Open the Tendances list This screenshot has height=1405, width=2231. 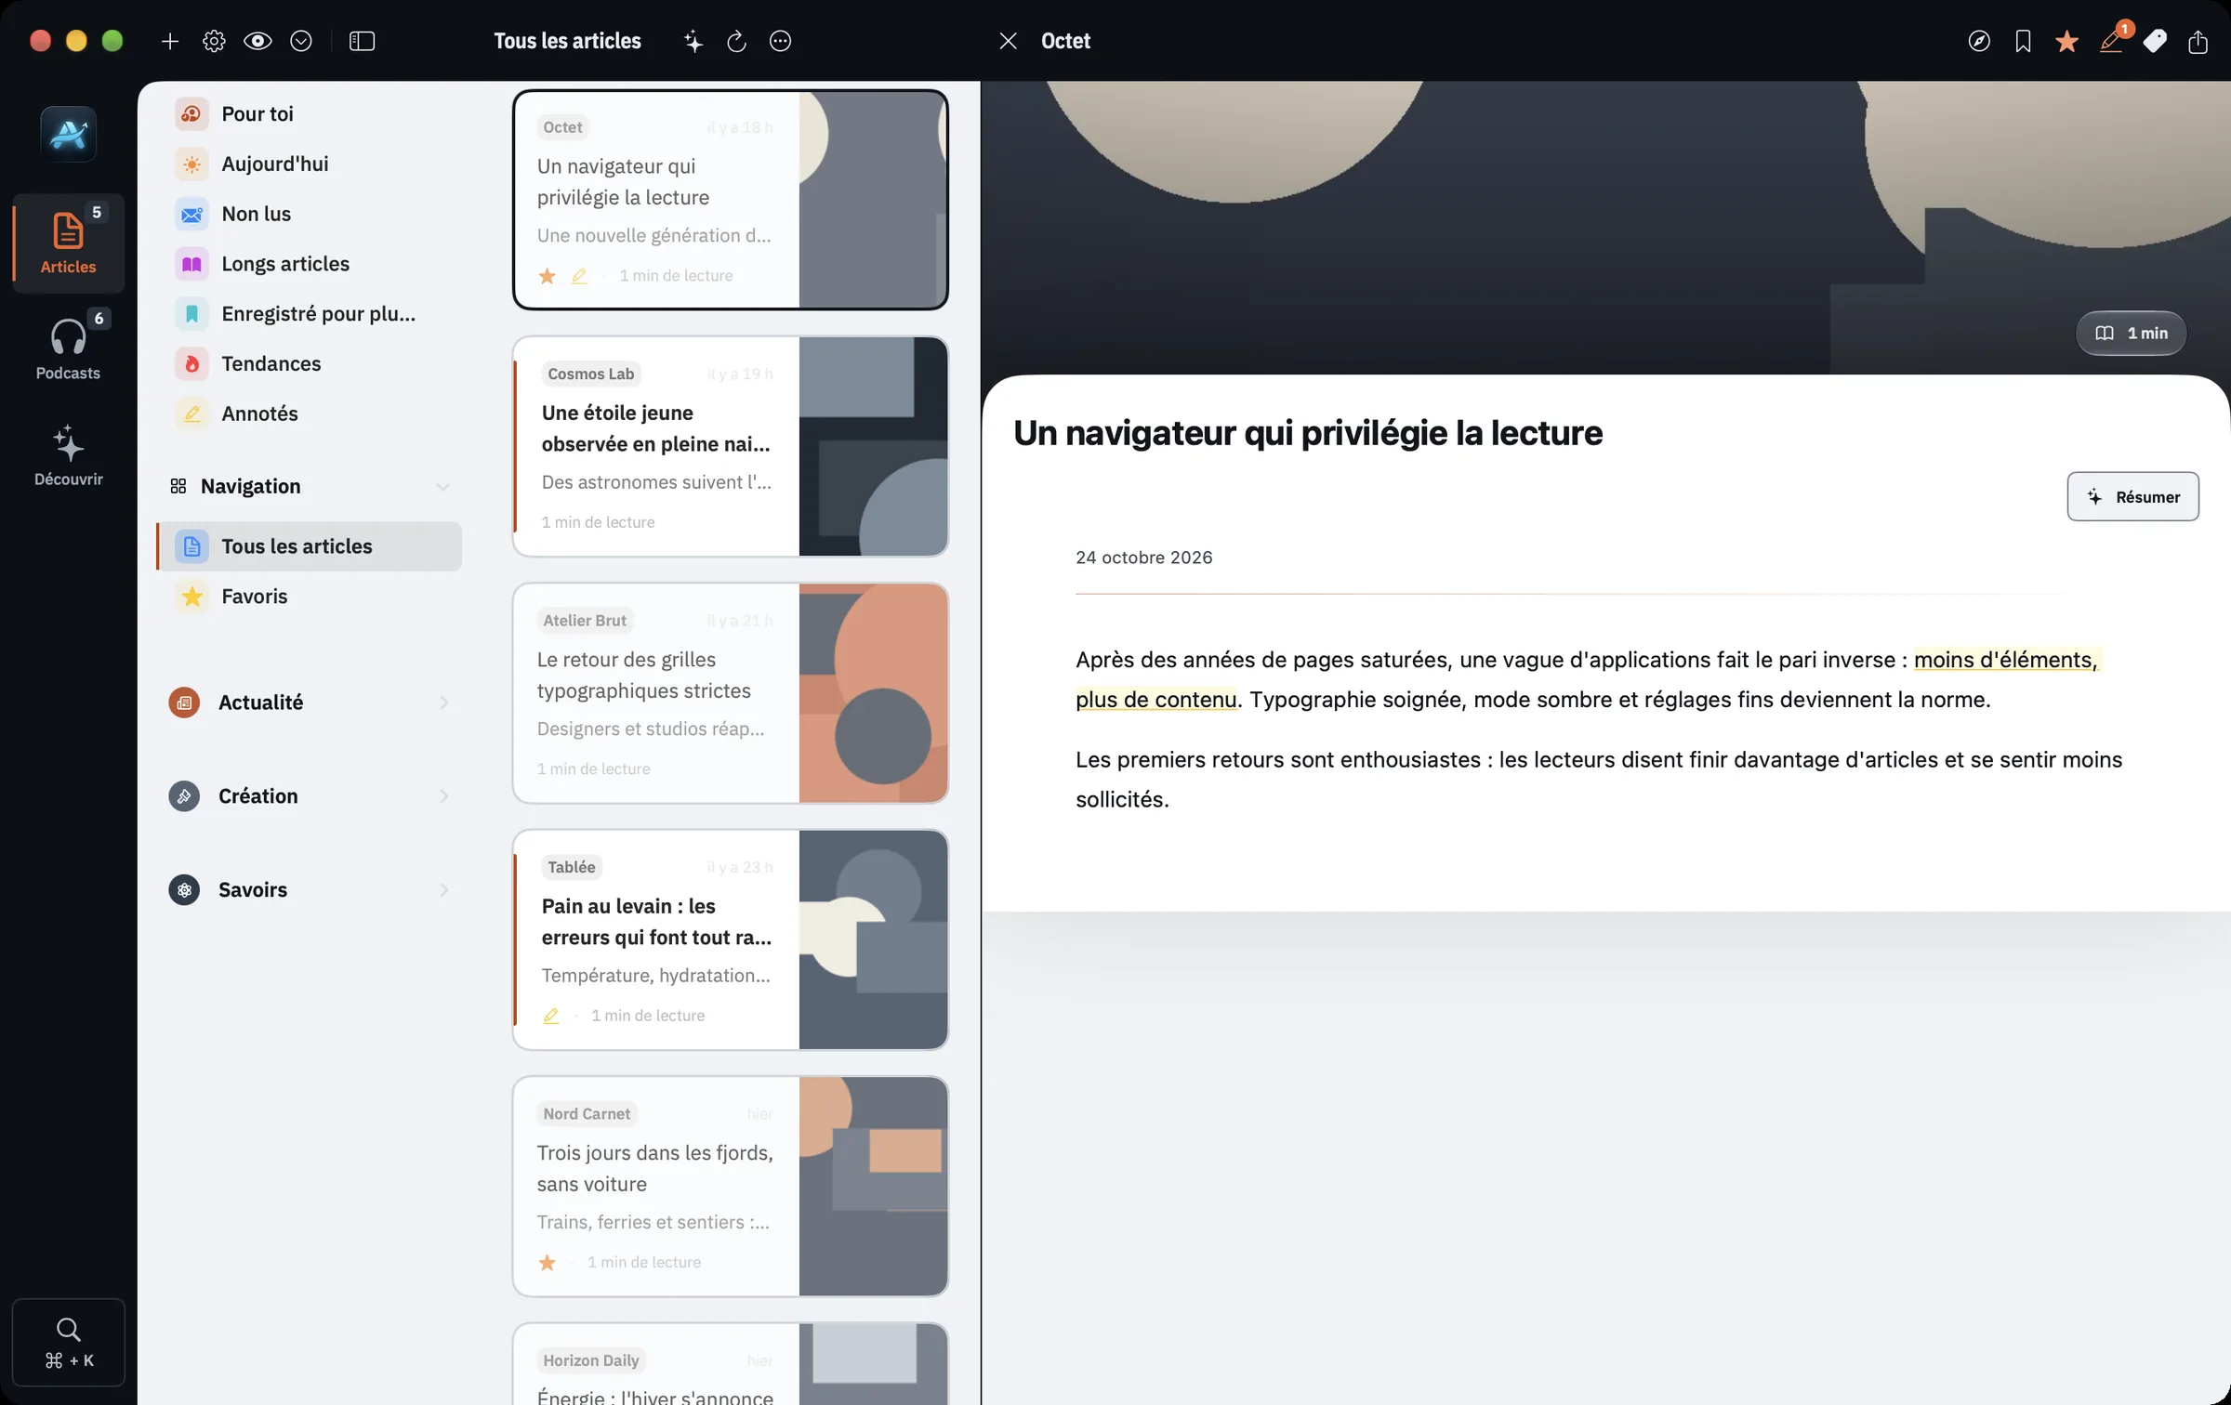pos(309,363)
